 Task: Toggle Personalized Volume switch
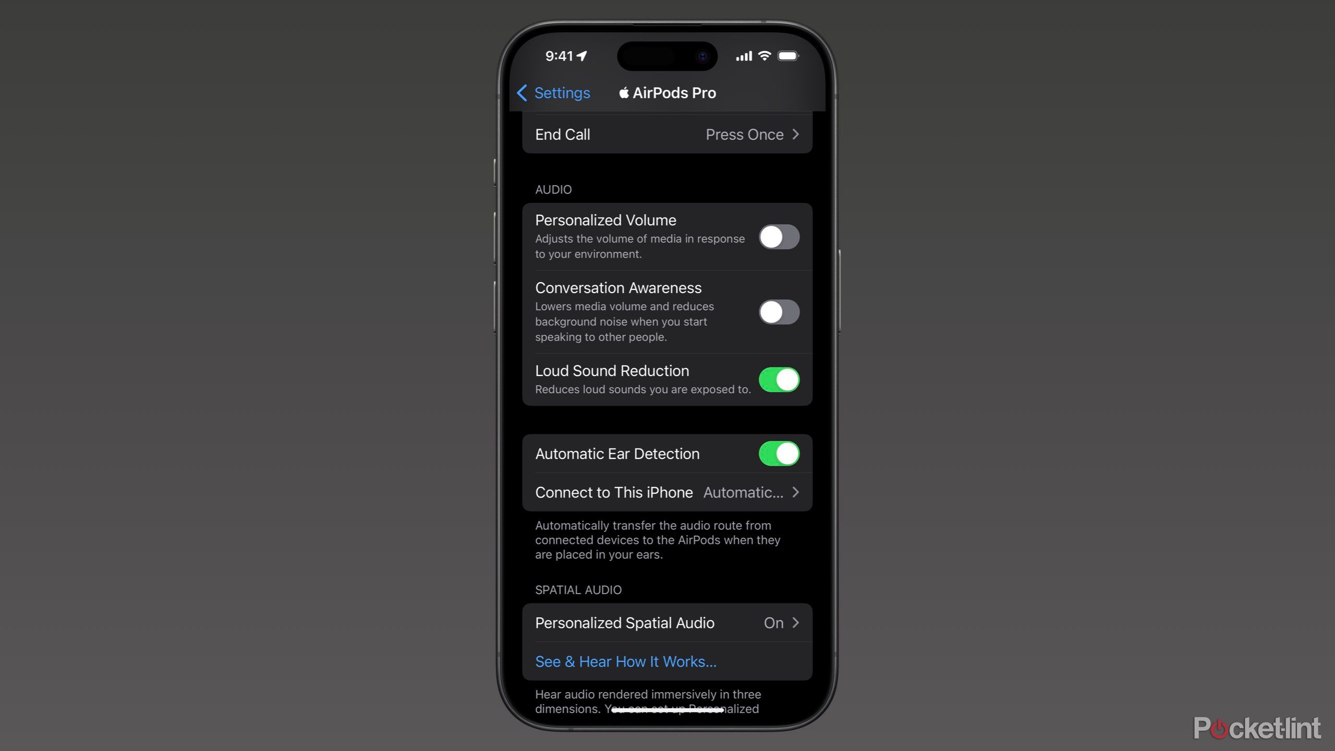tap(779, 237)
